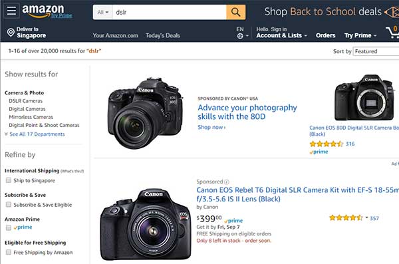Expand the Account & Lists menu
This screenshot has height=264, width=399.
click(x=282, y=35)
